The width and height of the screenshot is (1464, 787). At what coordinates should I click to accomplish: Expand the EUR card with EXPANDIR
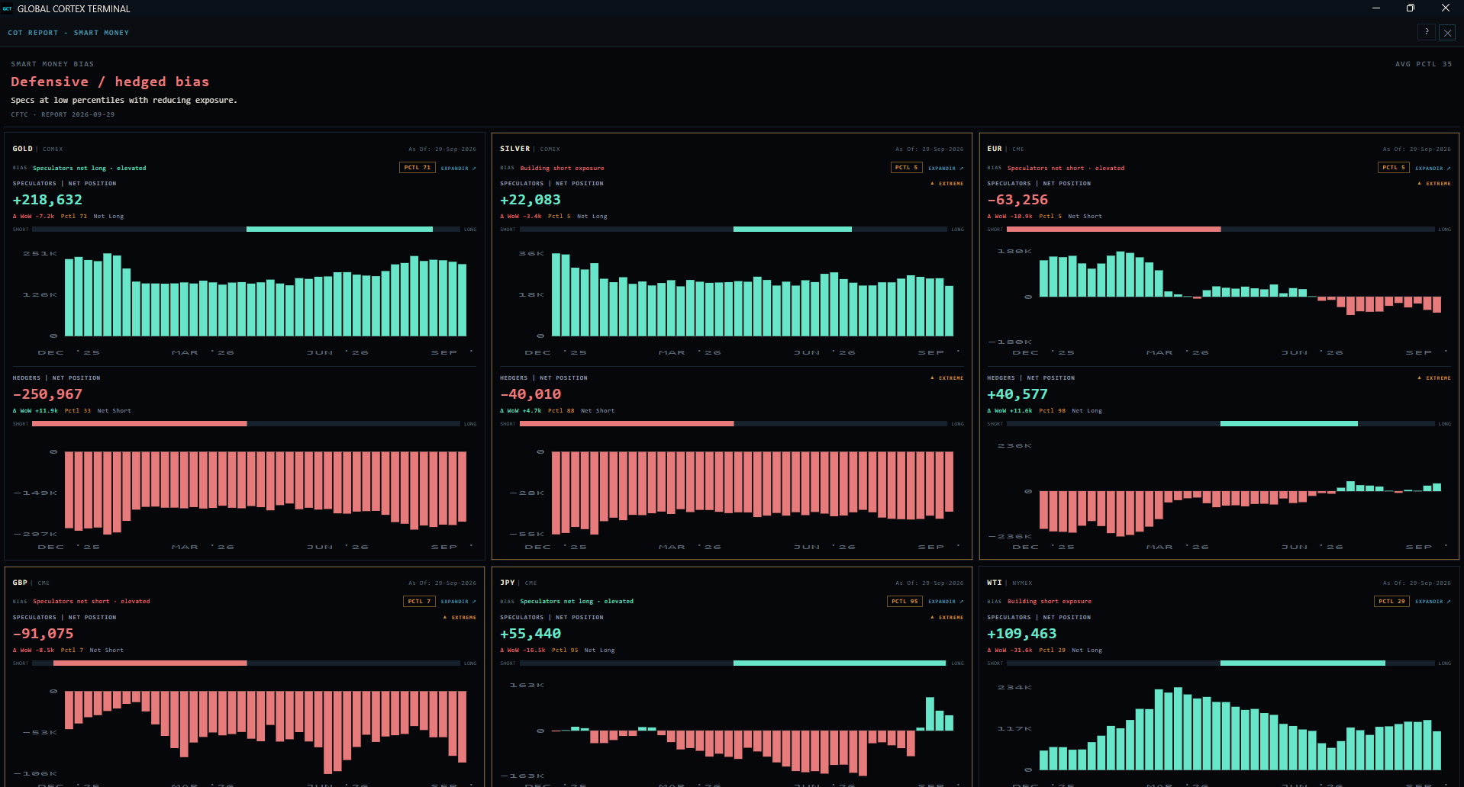(1433, 168)
